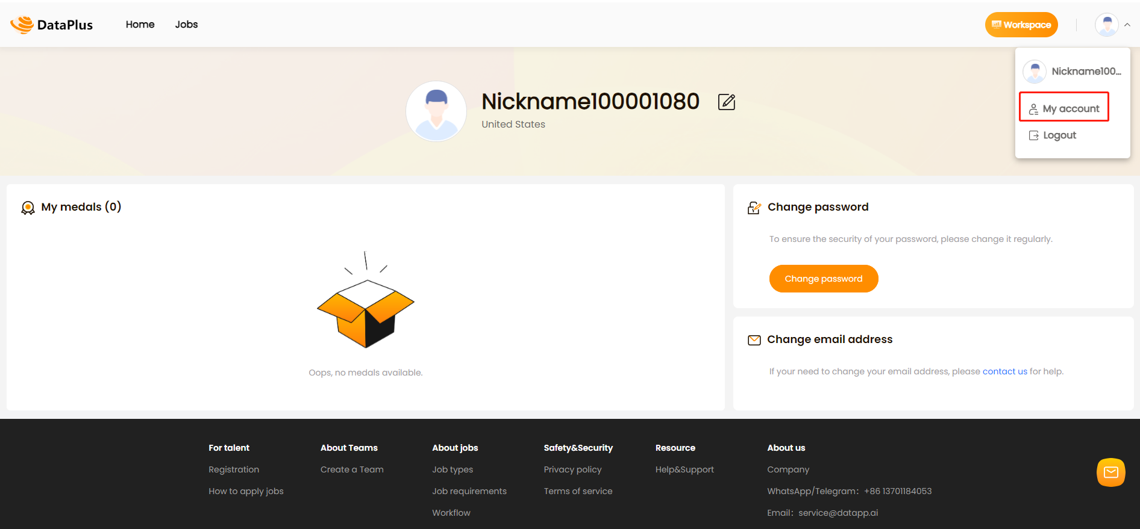The height and width of the screenshot is (529, 1140).
Task: Open the Privacy policy link
Action: pyautogui.click(x=572, y=469)
